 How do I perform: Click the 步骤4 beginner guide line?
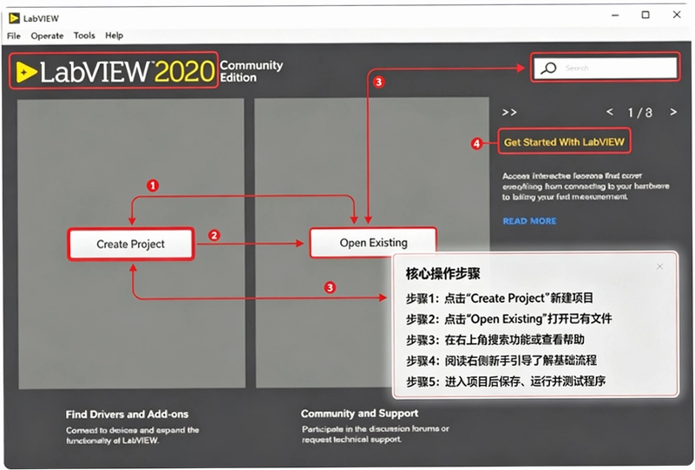click(x=502, y=361)
